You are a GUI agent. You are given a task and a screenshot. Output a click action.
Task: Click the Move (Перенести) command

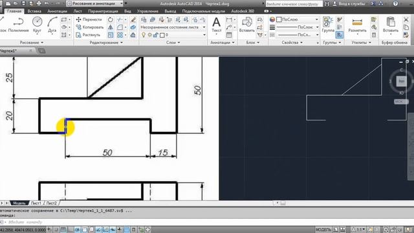coord(89,19)
